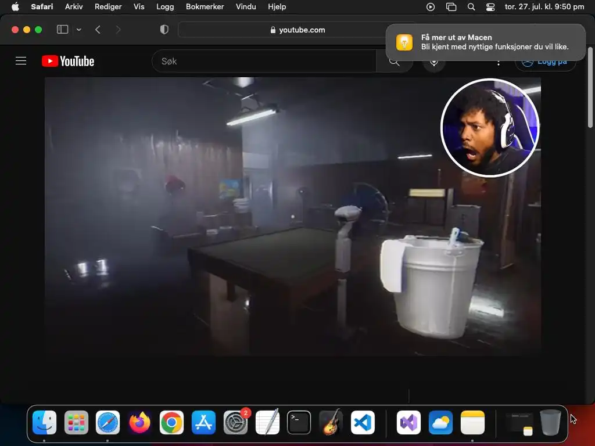Screen dimensions: 595x446
Task: Click the YouTube search magnifier button
Action: point(395,63)
